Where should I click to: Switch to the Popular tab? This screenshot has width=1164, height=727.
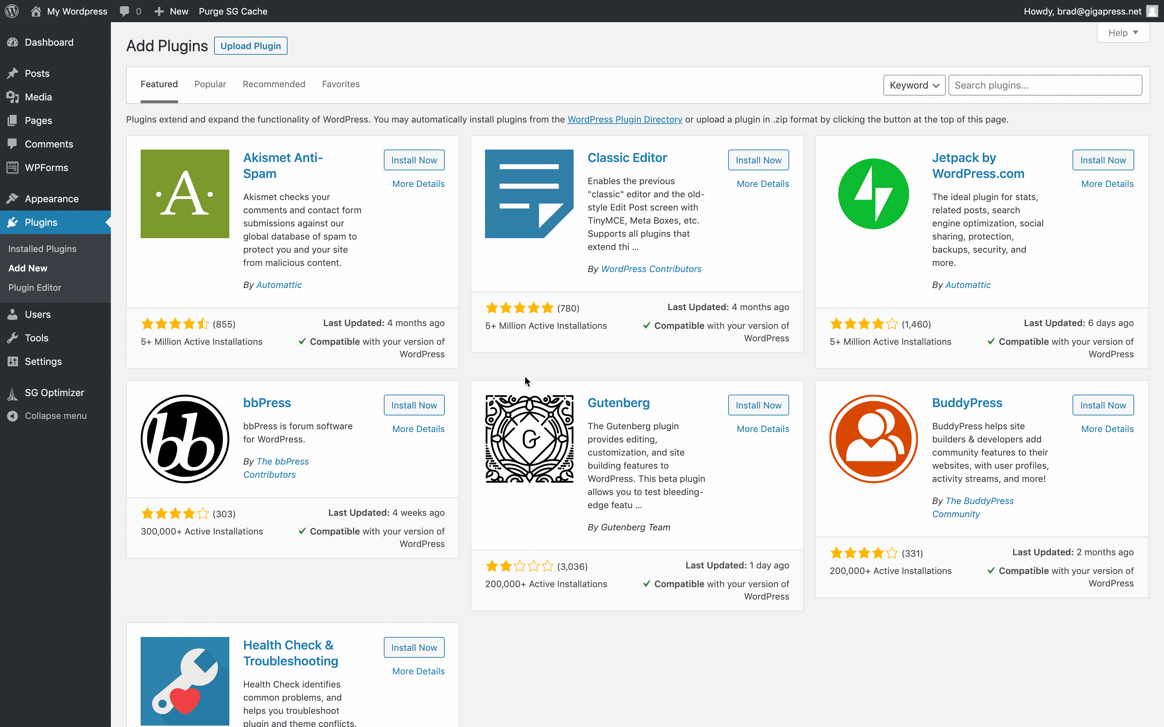click(210, 84)
